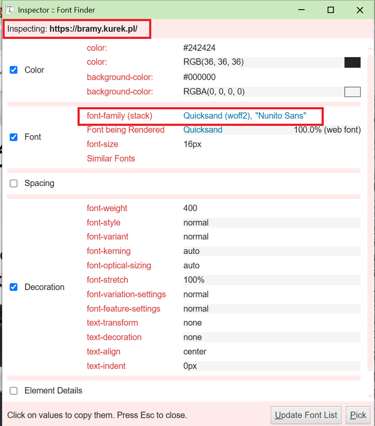The height and width of the screenshot is (426, 375).
Task: Copy the font-variant normal value
Action: pos(196,237)
